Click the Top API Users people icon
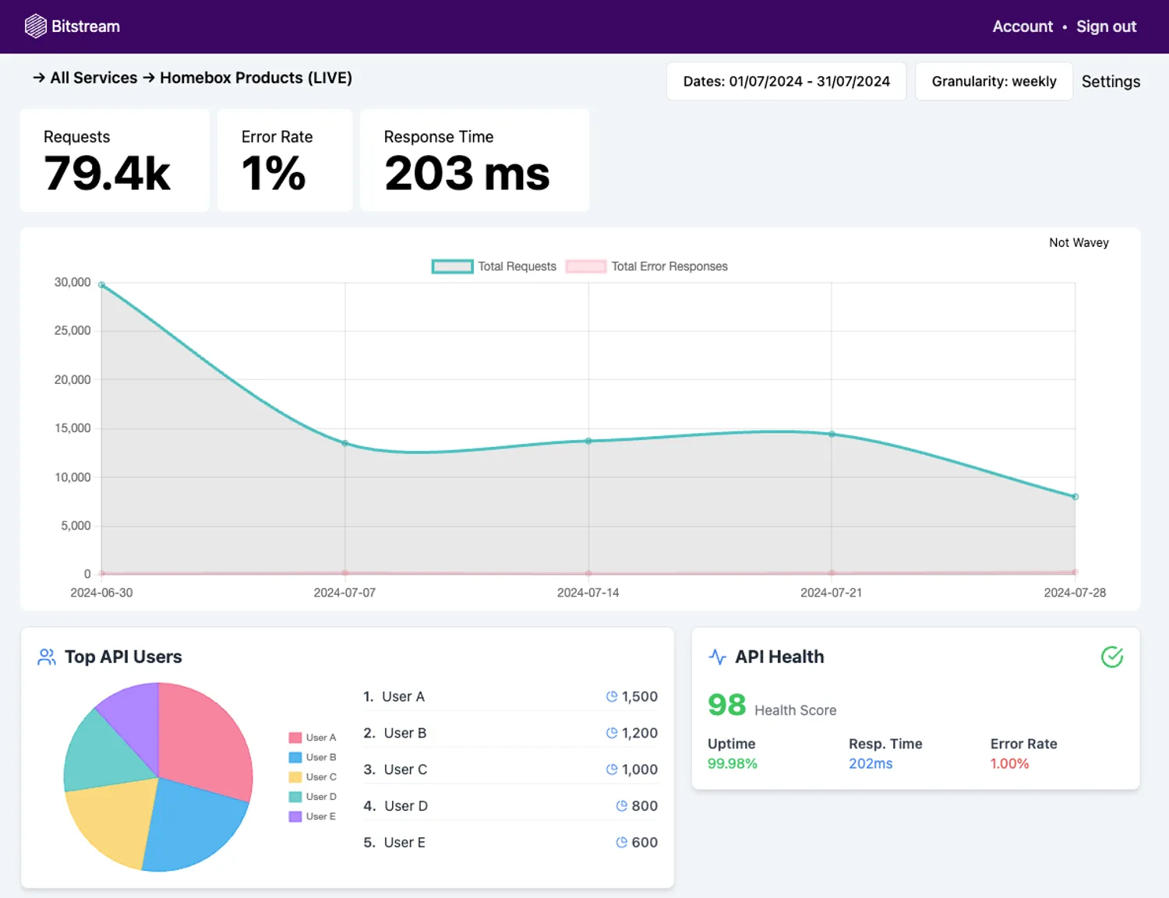 click(x=47, y=657)
